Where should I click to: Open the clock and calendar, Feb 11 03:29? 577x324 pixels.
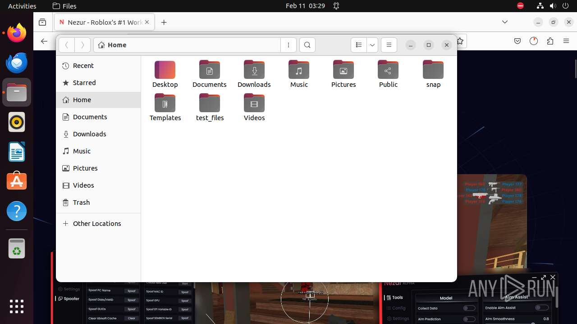pyautogui.click(x=305, y=6)
